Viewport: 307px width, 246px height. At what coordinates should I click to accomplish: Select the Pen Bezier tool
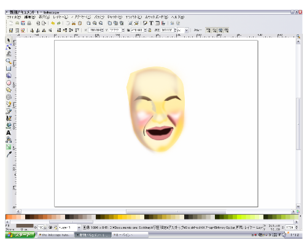(x=9, y=111)
